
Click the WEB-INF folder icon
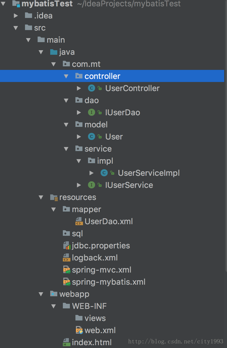[66, 306]
